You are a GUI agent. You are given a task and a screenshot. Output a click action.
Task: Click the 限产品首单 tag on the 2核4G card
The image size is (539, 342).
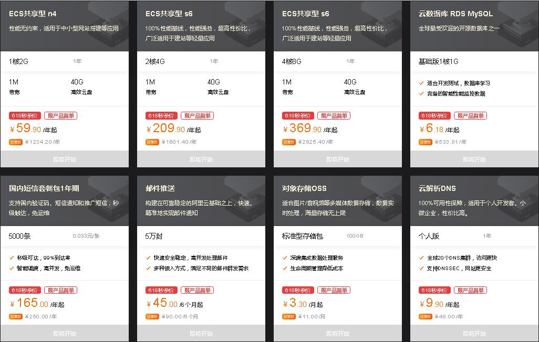pyautogui.click(x=198, y=116)
